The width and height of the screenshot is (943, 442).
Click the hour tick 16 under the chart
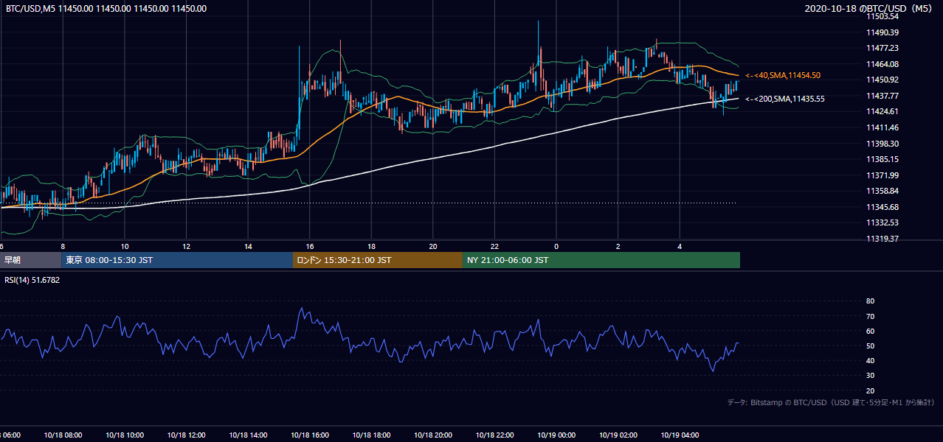click(x=310, y=246)
